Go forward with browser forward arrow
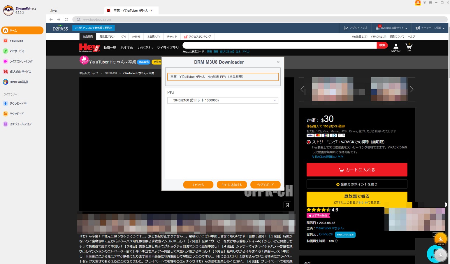Image resolution: width=450 pixels, height=264 pixels. (x=59, y=20)
